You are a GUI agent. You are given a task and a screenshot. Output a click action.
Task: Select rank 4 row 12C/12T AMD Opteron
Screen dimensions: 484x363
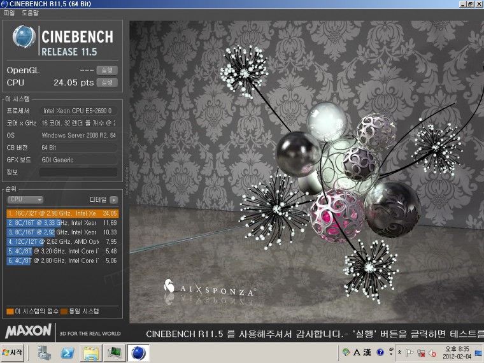tap(62, 242)
